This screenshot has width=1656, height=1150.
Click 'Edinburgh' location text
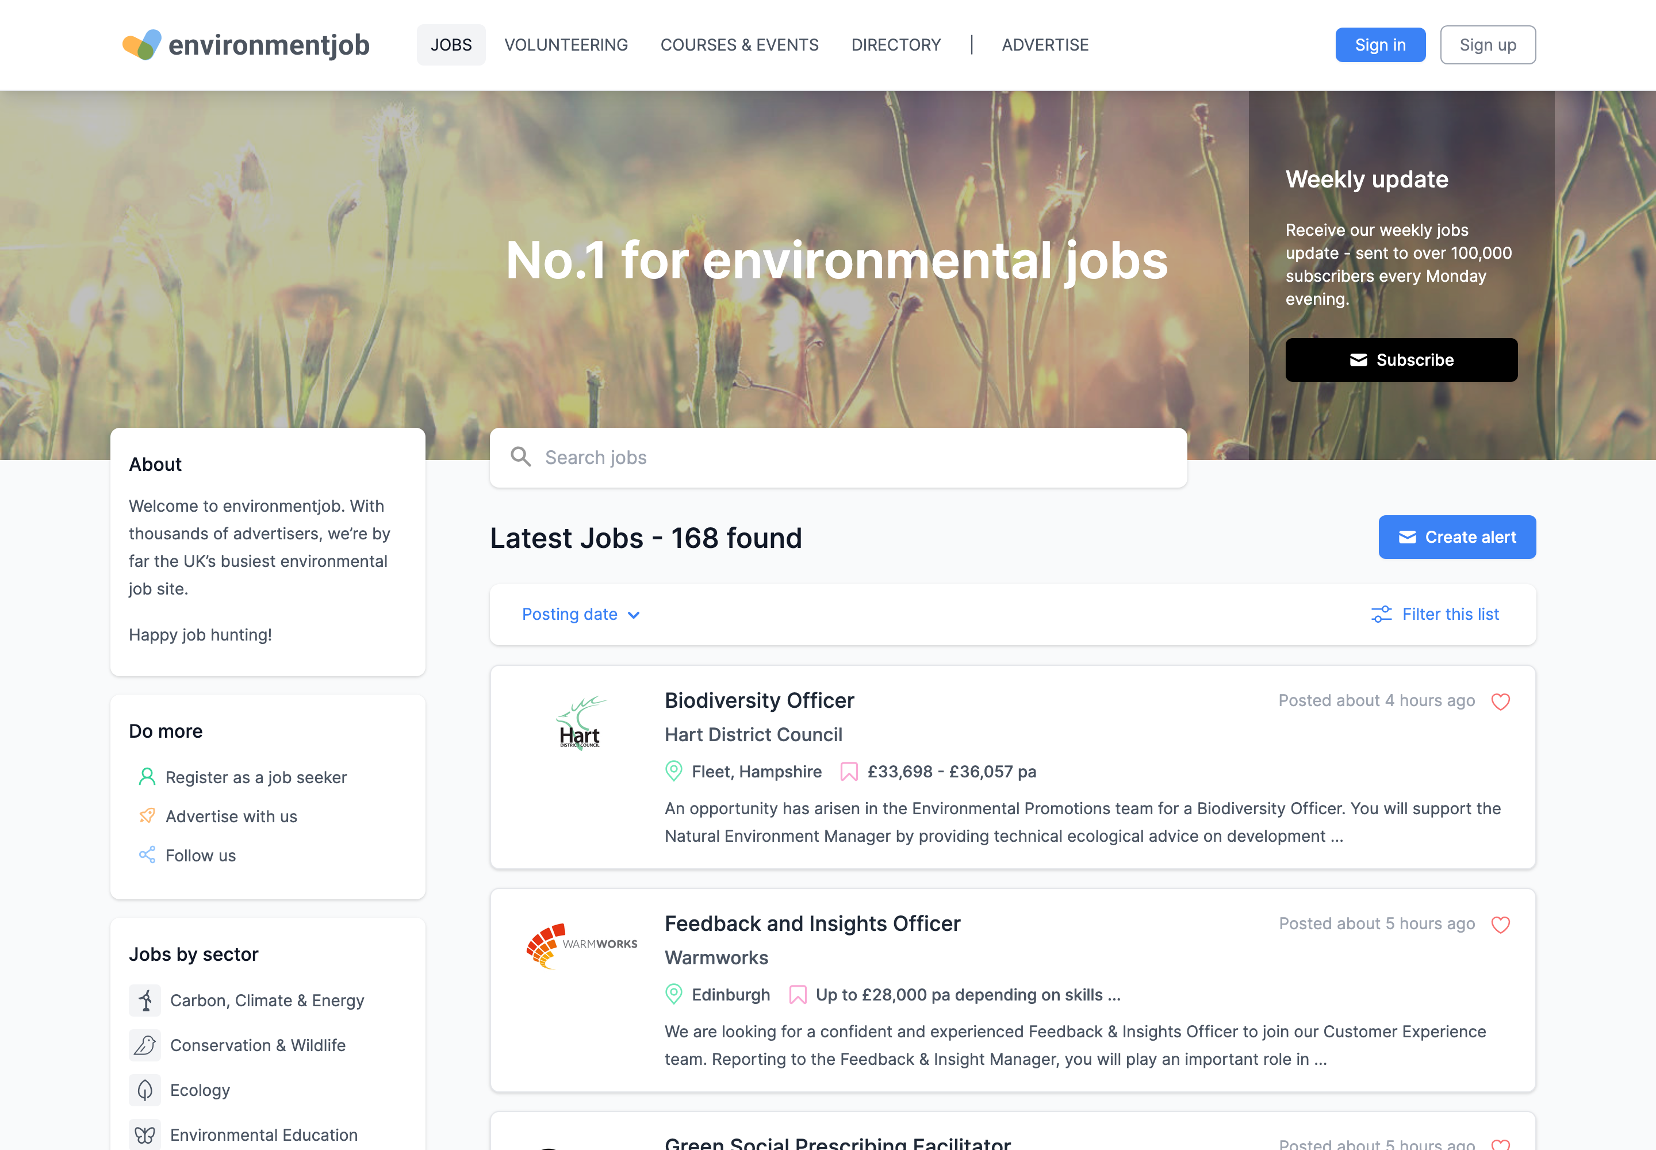point(731,995)
